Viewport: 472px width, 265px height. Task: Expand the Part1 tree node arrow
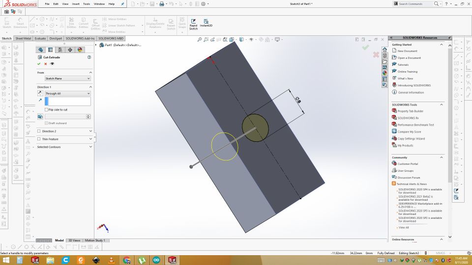pos(96,45)
